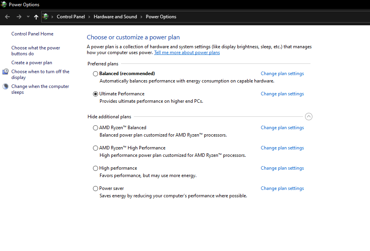370x251 pixels.
Task: Click the power icon beside computer sleep link
Action: click(5, 86)
